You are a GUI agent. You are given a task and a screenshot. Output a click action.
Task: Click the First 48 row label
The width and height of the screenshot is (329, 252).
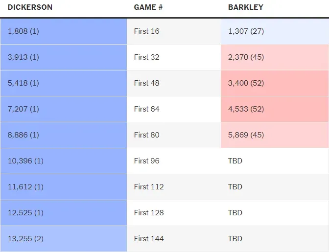pyautogui.click(x=147, y=83)
